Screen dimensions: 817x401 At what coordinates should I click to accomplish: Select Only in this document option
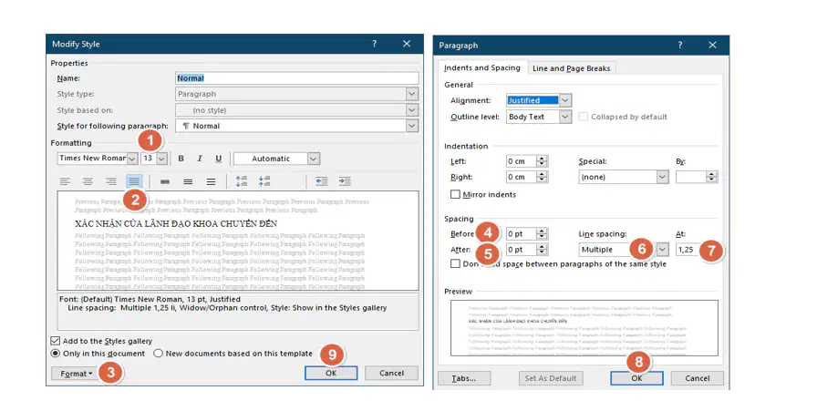pyautogui.click(x=56, y=353)
